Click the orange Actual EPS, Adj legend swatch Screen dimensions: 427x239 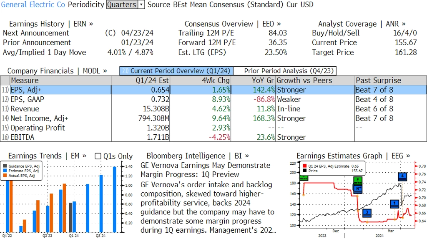click(x=5, y=176)
